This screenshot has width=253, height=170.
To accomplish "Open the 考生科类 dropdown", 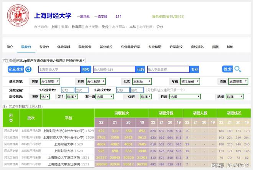I will tap(96, 81).
